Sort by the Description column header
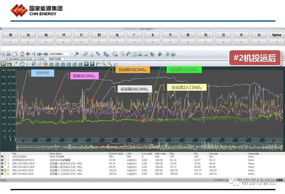 point(56,154)
